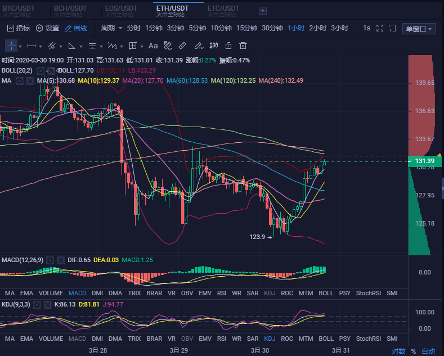Switch to the ETC/USDT tab
This screenshot has height=356, width=444.
point(223,11)
